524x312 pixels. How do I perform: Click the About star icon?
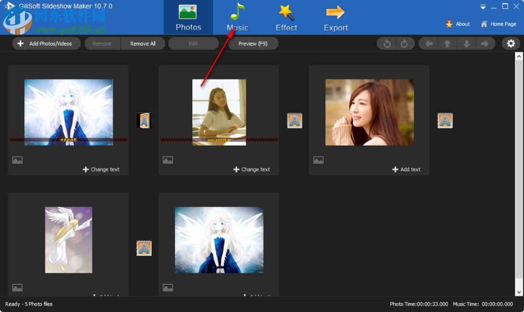pyautogui.click(x=450, y=24)
